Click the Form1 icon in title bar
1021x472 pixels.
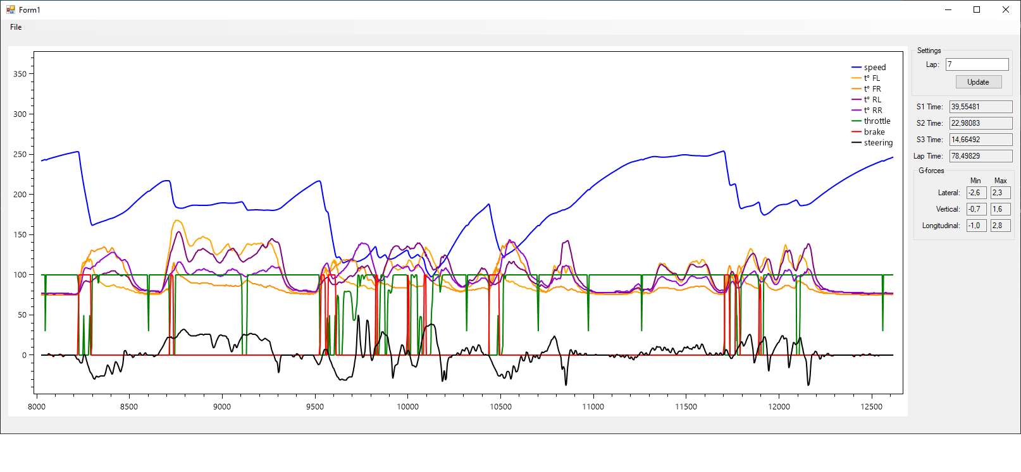point(10,9)
